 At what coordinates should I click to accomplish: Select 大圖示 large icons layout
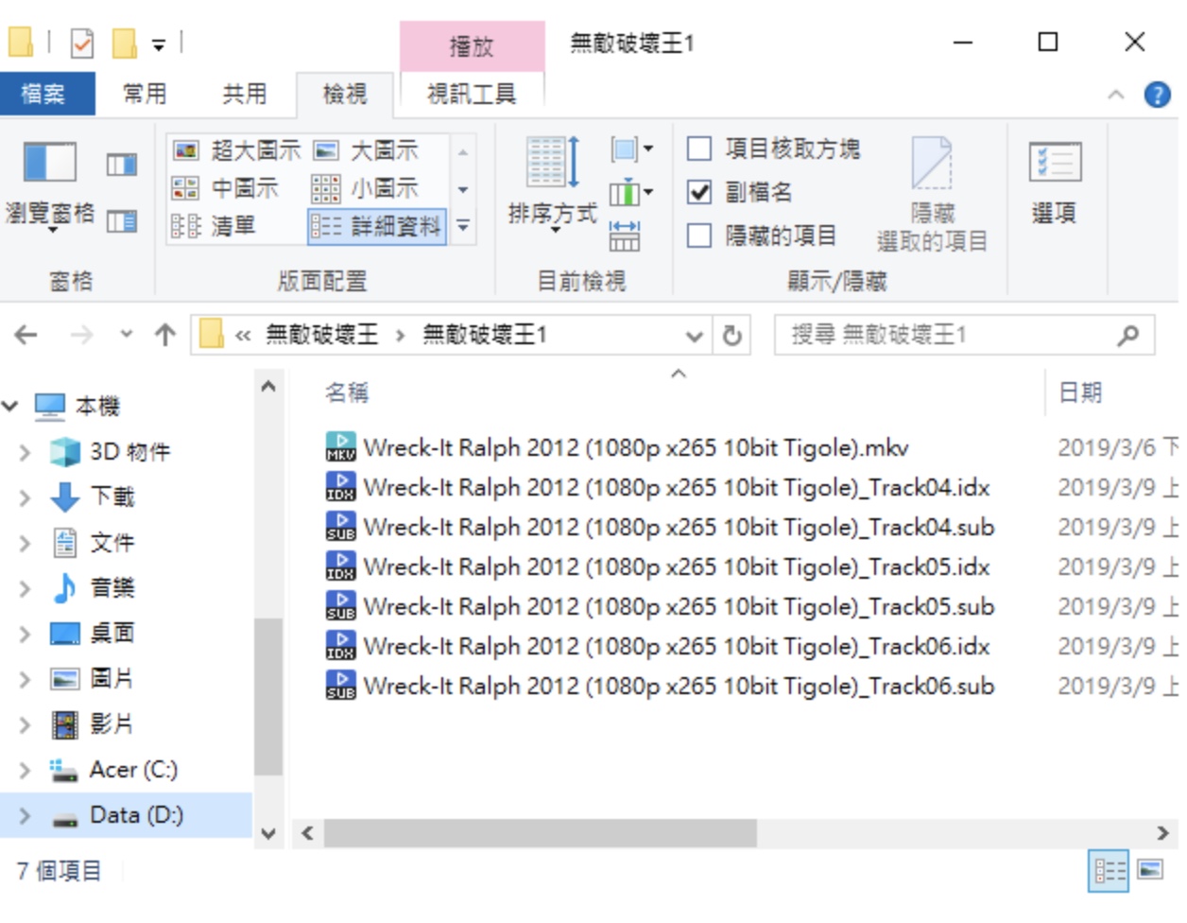coord(367,150)
